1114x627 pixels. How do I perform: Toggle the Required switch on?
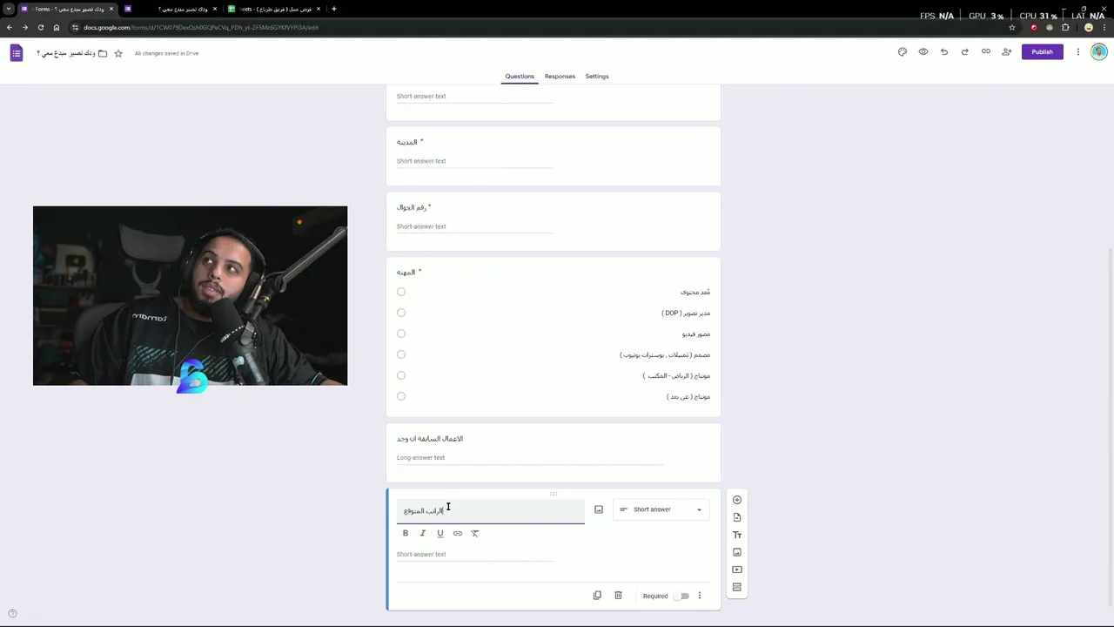coord(683,596)
